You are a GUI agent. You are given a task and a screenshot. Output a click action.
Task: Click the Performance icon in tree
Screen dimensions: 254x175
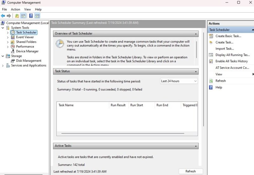click(13, 46)
